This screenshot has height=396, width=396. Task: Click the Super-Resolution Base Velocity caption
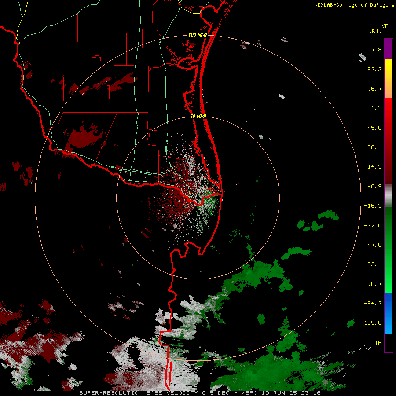(x=200, y=393)
